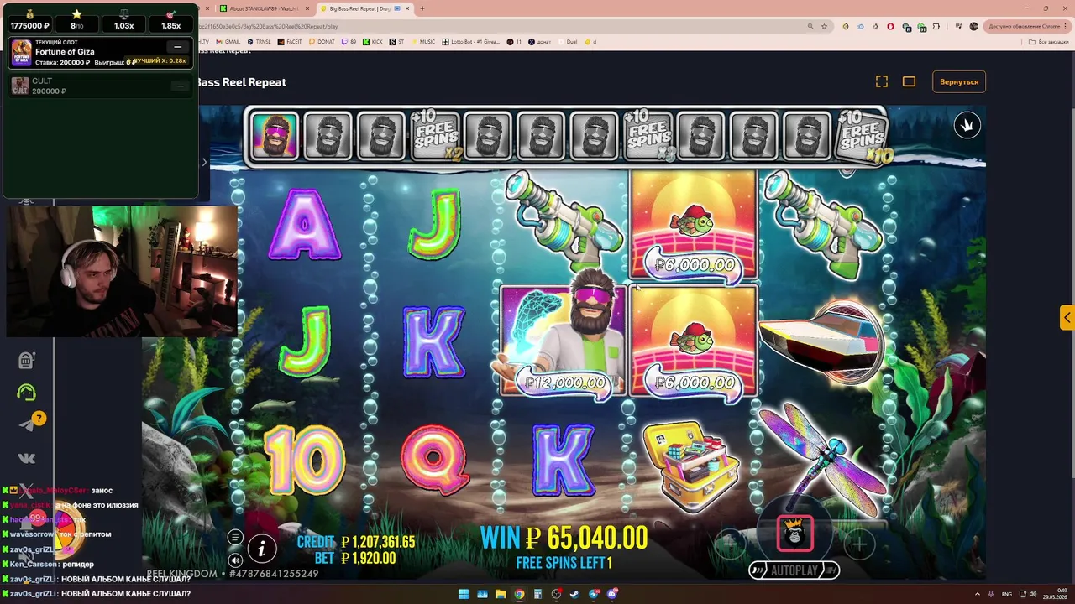Click the +10 Free Spins x2 tile
This screenshot has height=604, width=1075.
[x=436, y=135]
